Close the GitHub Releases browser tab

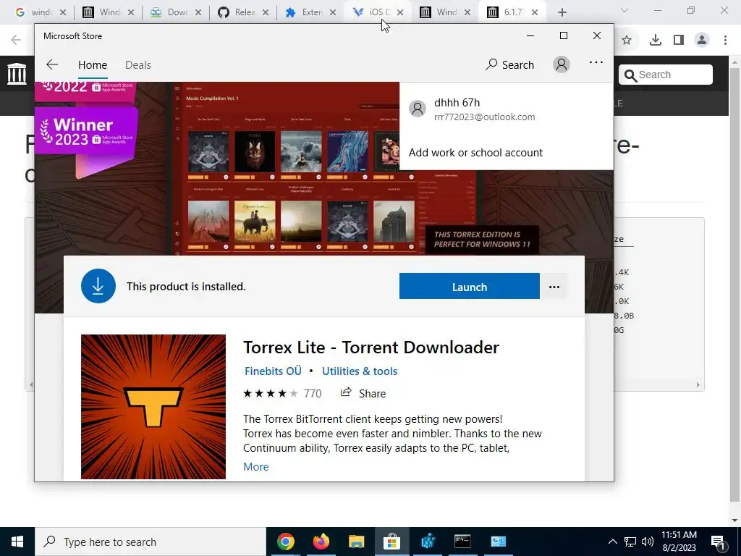pos(266,12)
